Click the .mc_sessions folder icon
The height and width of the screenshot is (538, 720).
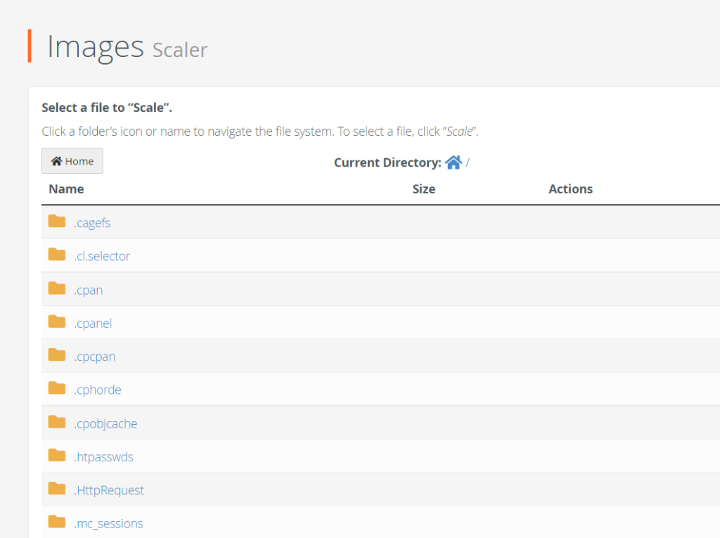click(x=56, y=523)
